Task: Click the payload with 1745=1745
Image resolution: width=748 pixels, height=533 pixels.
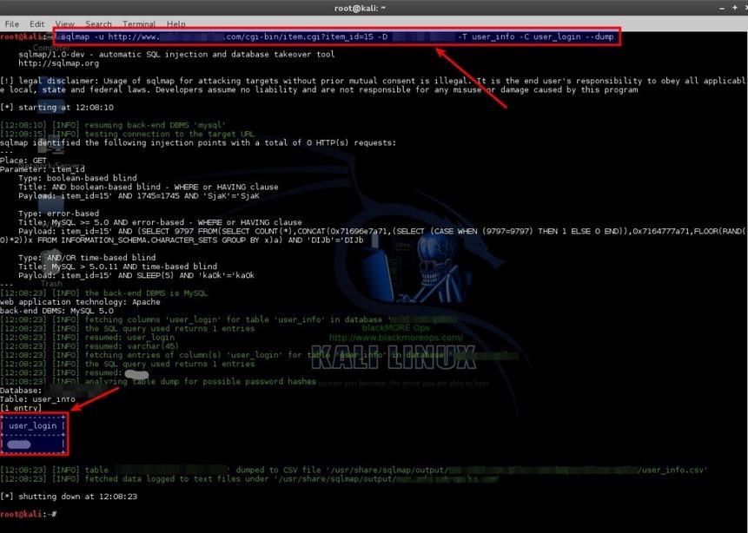Action: point(139,196)
